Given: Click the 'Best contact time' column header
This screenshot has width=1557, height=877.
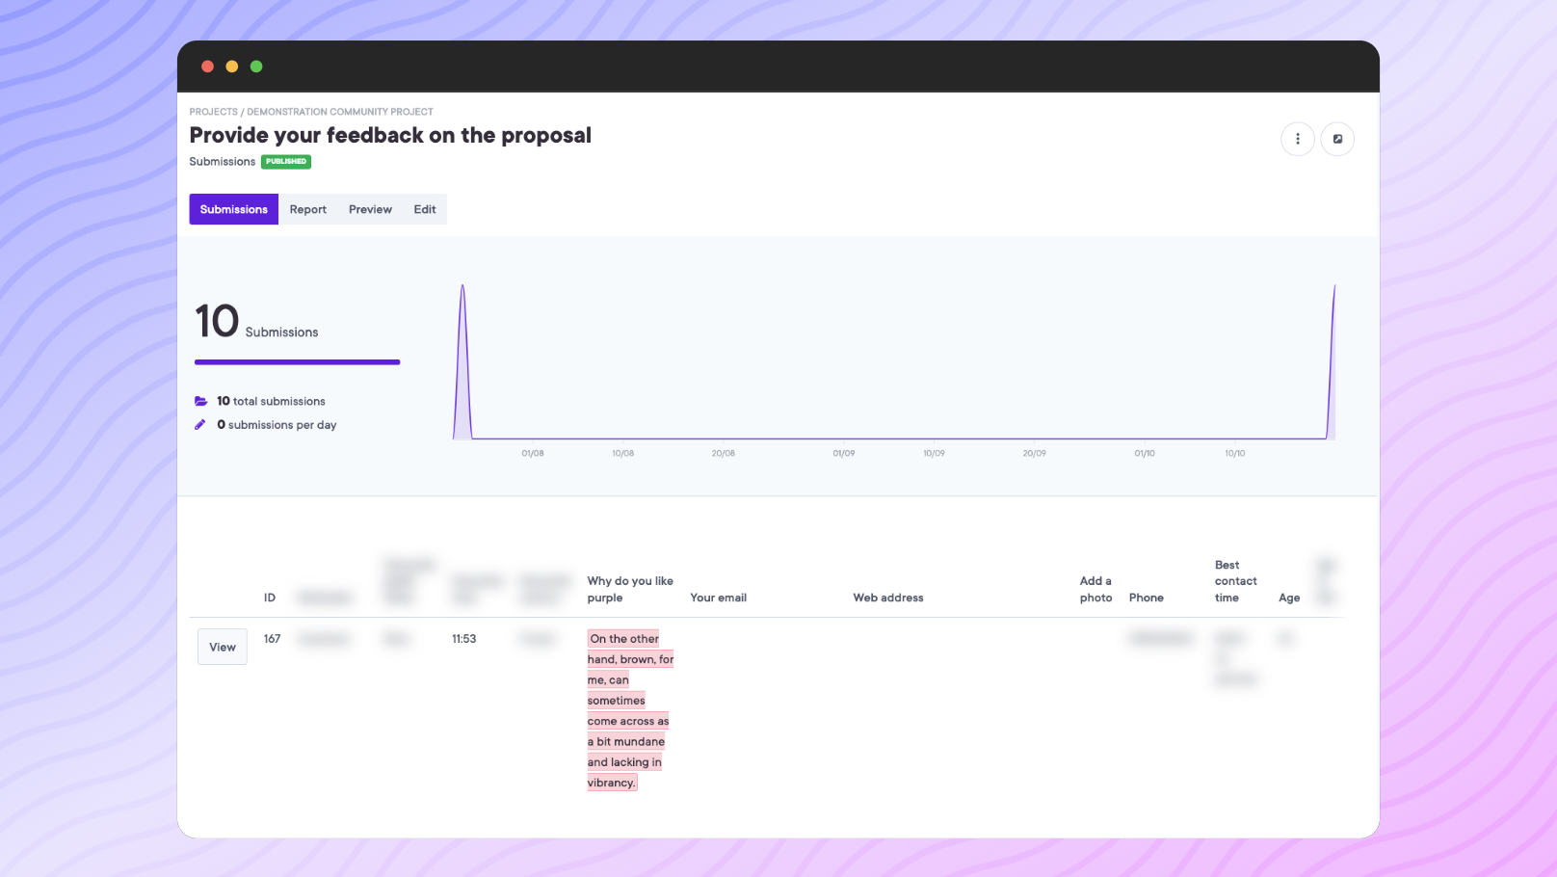Looking at the screenshot, I should pyautogui.click(x=1235, y=581).
